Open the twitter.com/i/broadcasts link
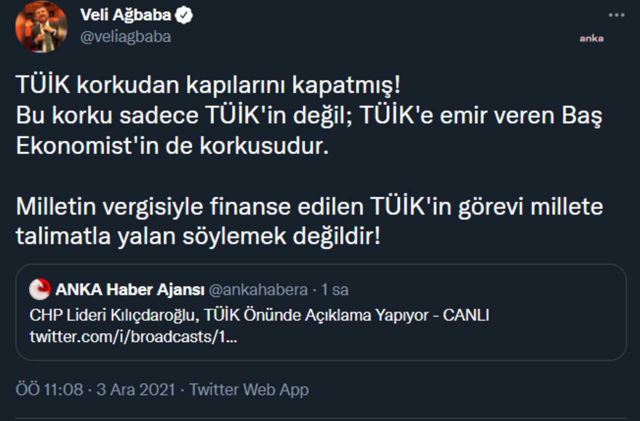The height and width of the screenshot is (421, 640). [x=133, y=336]
